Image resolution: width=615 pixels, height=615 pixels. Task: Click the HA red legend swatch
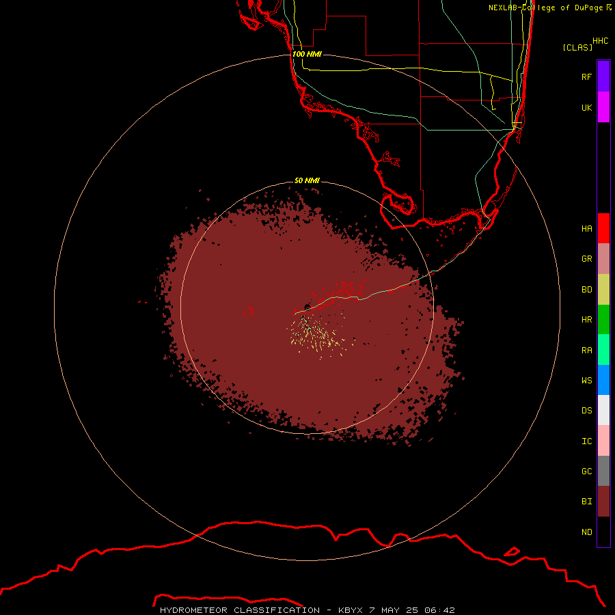click(603, 228)
